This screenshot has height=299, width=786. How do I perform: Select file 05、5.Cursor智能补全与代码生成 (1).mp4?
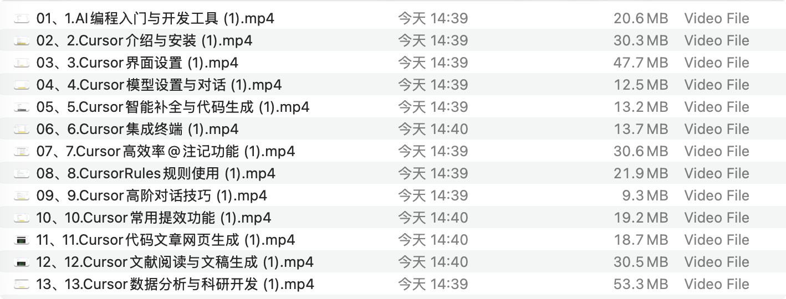tap(172, 107)
